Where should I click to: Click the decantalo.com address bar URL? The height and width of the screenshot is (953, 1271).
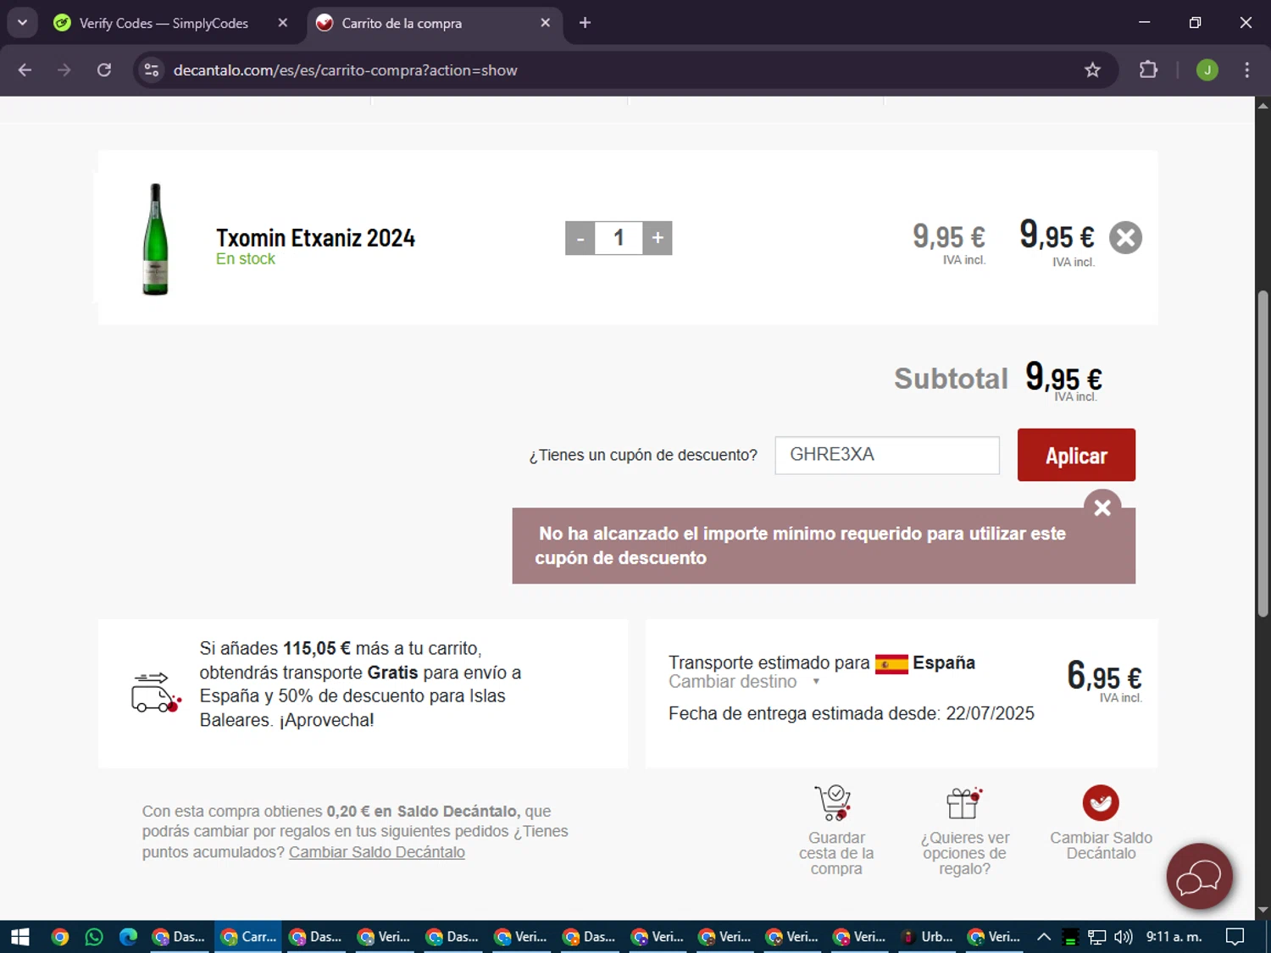(345, 70)
